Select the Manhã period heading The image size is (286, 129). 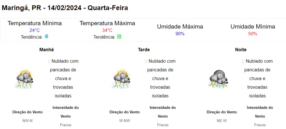tap(46, 50)
